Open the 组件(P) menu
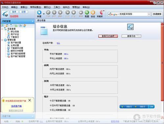 click(x=66, y=7)
